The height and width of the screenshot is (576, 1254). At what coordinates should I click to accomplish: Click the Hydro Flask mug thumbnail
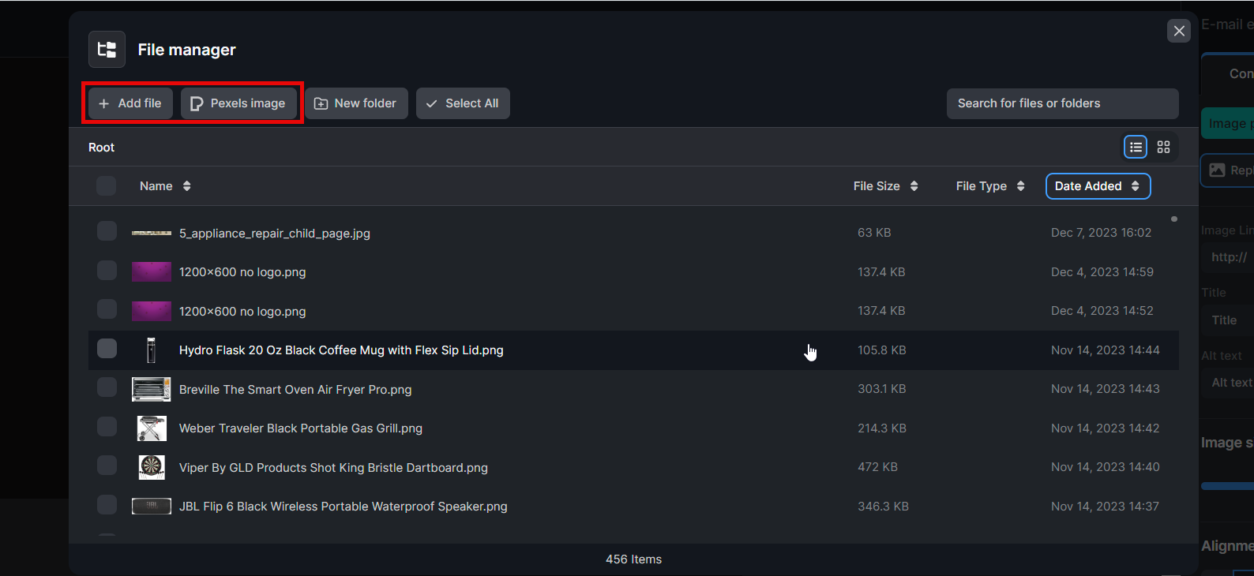click(x=152, y=350)
